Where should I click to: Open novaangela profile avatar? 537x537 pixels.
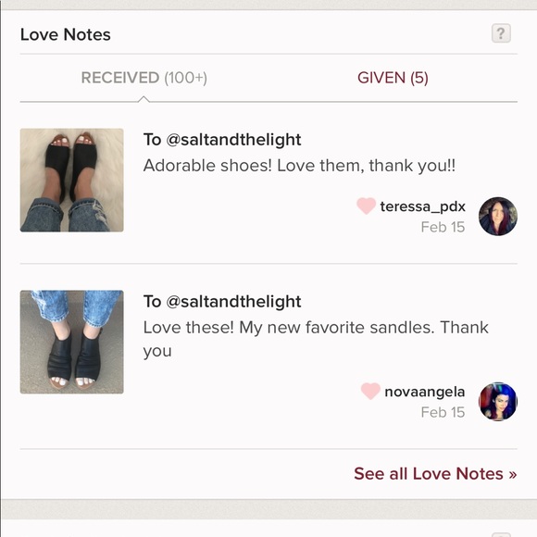pyautogui.click(x=498, y=402)
